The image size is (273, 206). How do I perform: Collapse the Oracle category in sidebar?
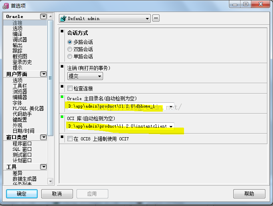(43, 16)
